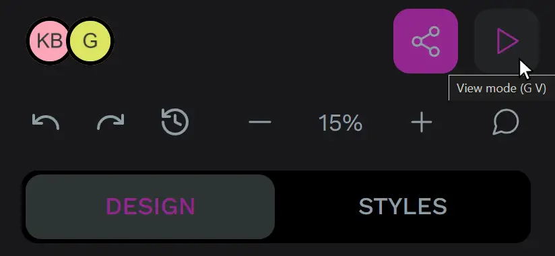Screen dimensions: 555x256
Task: Redo the last undone action
Action: (110, 122)
